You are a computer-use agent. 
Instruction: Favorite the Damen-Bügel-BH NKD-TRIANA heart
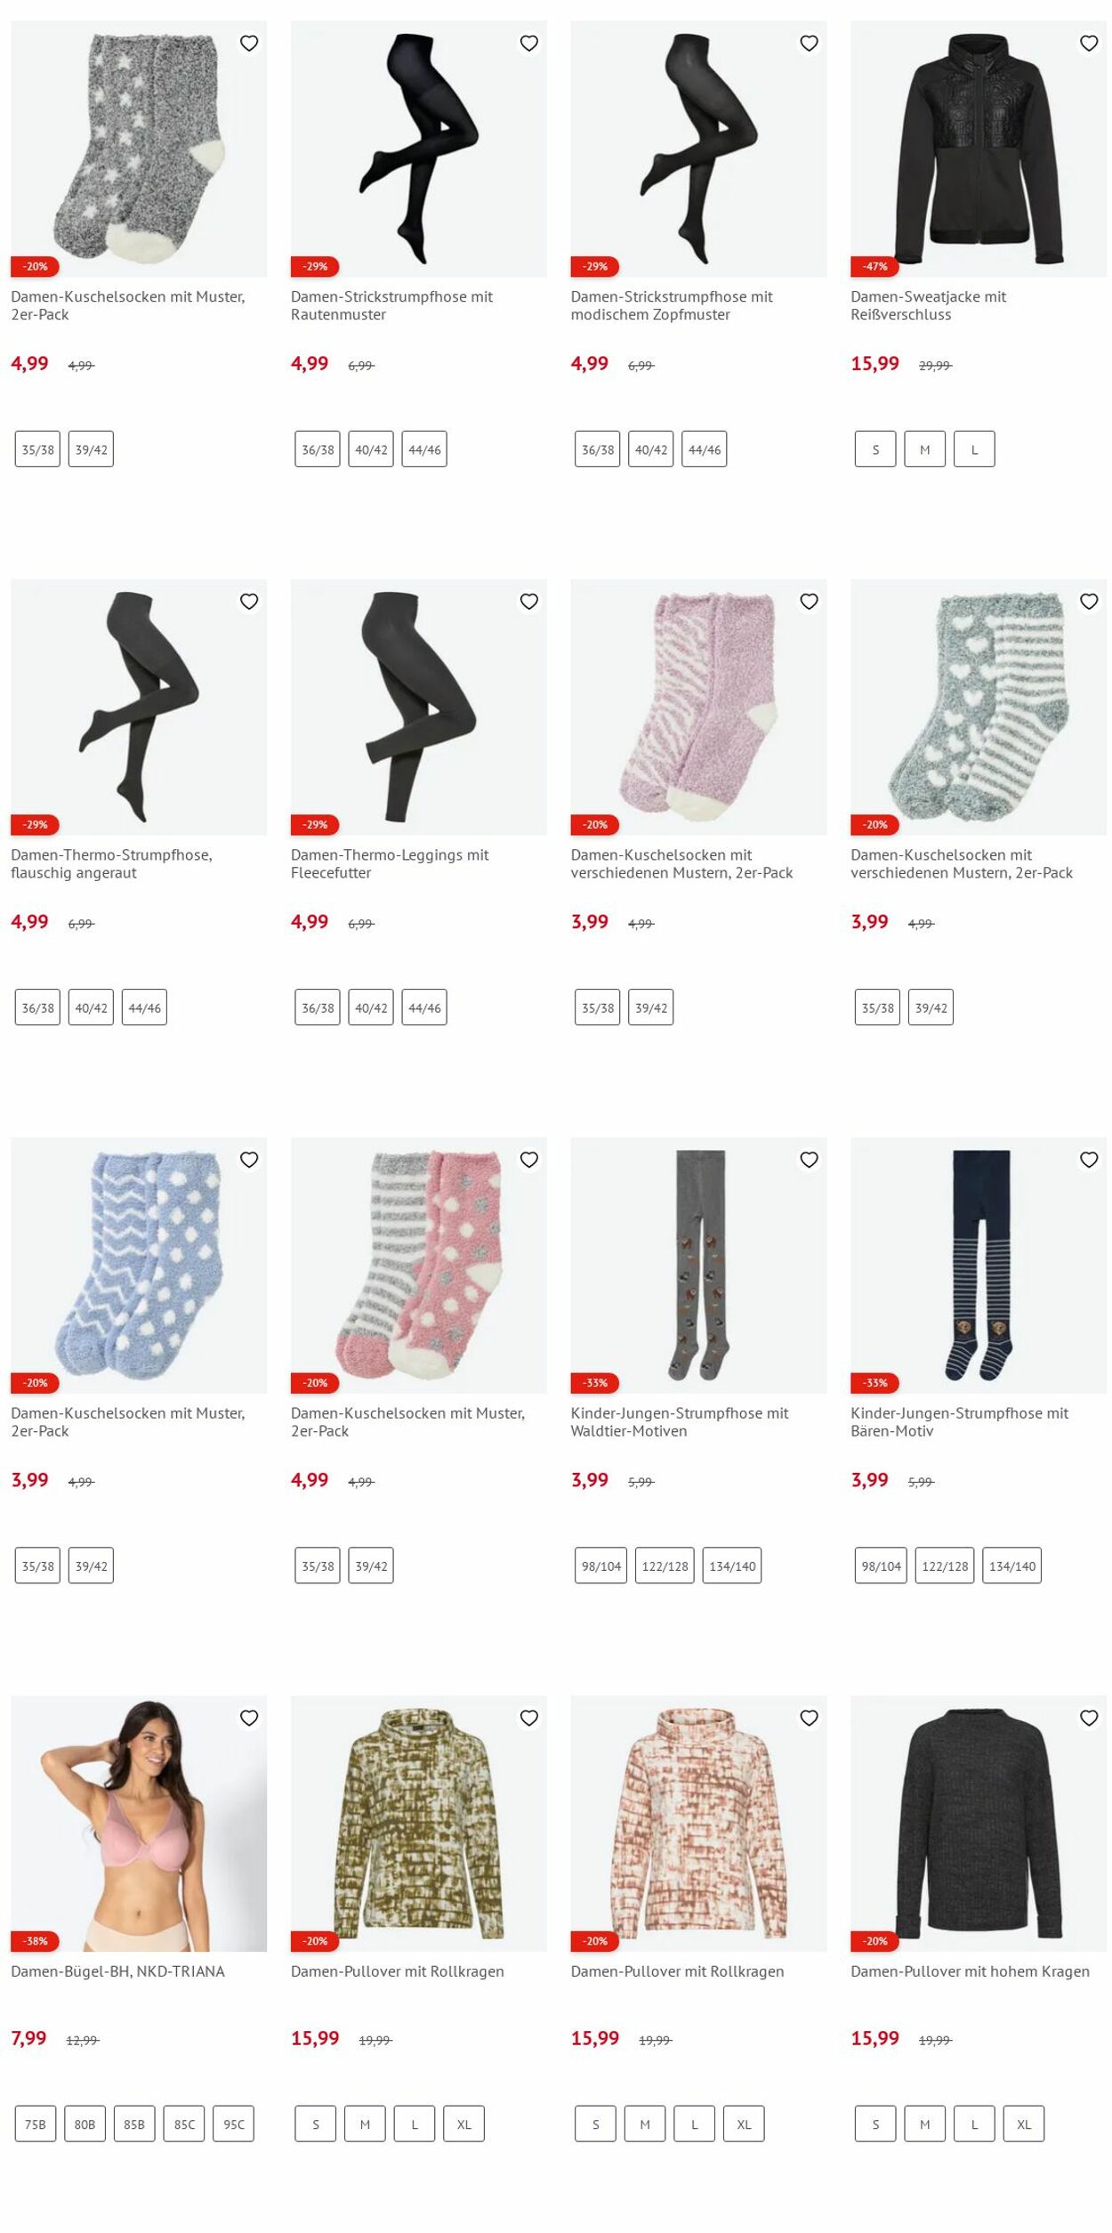coord(249,1718)
